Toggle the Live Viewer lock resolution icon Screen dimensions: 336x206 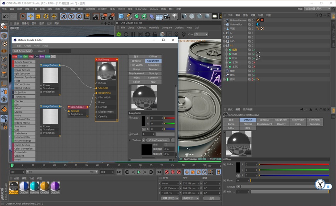pyautogui.click(x=155, y=34)
